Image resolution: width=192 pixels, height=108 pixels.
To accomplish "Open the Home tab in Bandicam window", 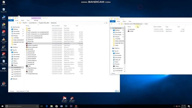I will pos(17,20).
